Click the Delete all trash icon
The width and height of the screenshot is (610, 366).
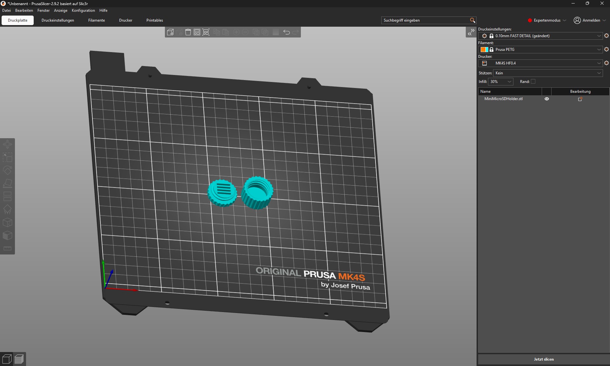(188, 32)
